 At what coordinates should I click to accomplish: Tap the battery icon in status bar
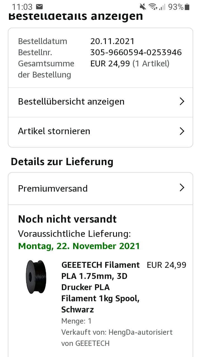click(x=187, y=7)
